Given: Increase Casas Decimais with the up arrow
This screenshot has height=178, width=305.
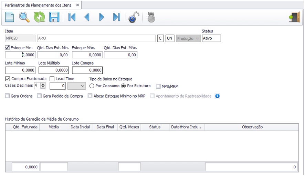Looking at the screenshot, I should (x=43, y=84).
